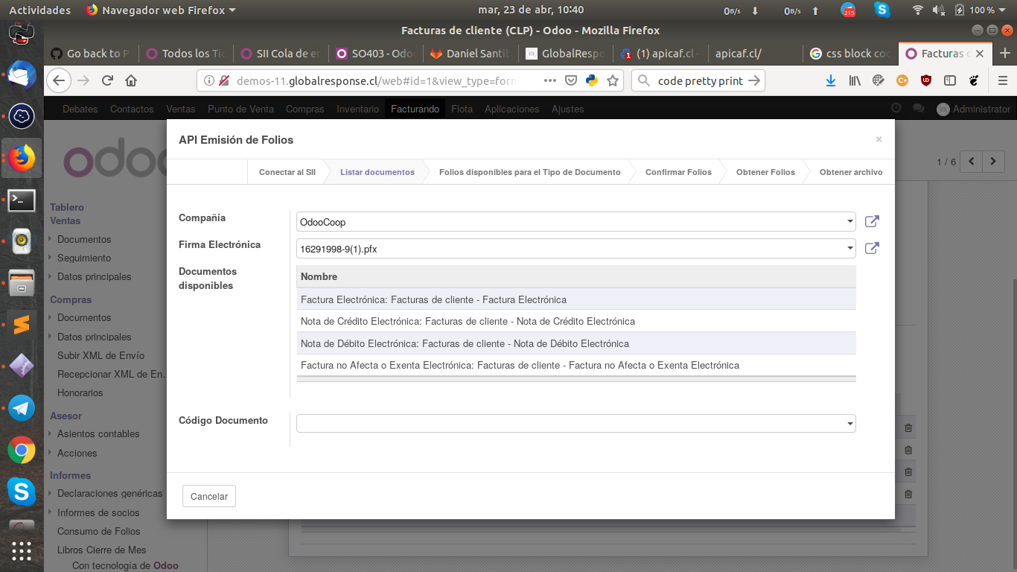The image size is (1017, 572).
Task: Expand the Compañía dropdown
Action: (849, 222)
